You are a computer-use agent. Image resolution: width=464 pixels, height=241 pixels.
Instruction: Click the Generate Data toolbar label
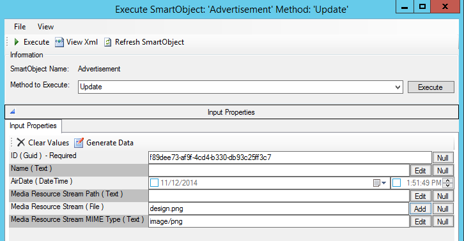[110, 143]
